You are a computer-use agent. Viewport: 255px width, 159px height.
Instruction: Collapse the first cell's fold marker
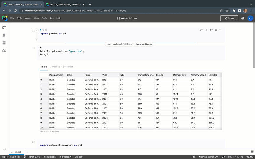[x=37, y=31]
